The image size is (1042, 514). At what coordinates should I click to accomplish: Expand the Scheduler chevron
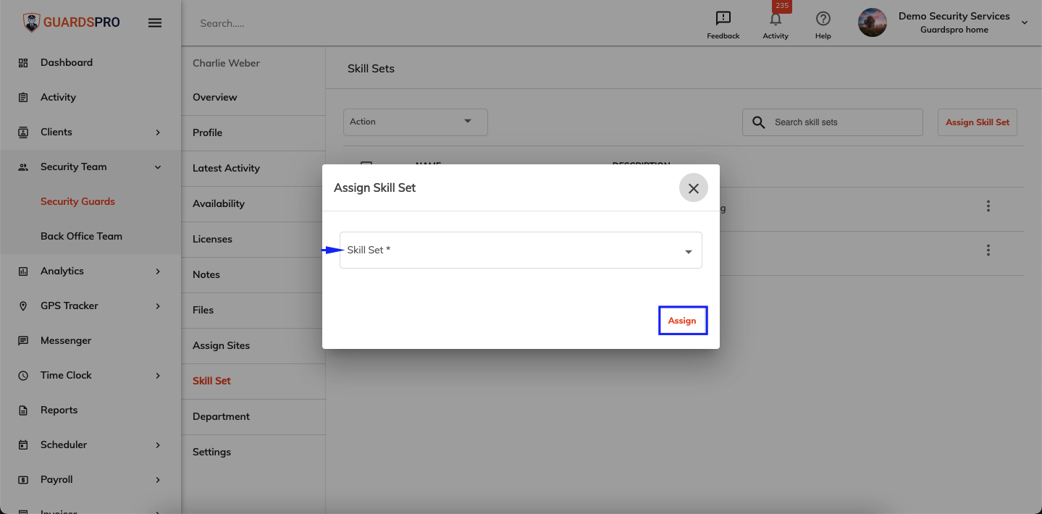[158, 445]
